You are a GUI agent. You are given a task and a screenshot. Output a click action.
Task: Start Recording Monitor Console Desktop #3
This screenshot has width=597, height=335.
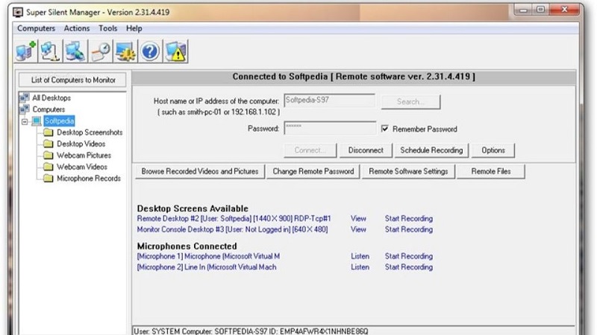coord(408,229)
